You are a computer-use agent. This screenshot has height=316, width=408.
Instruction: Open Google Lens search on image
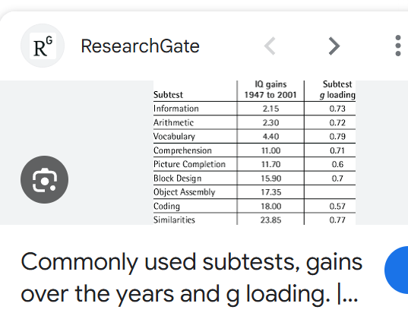[x=45, y=179]
